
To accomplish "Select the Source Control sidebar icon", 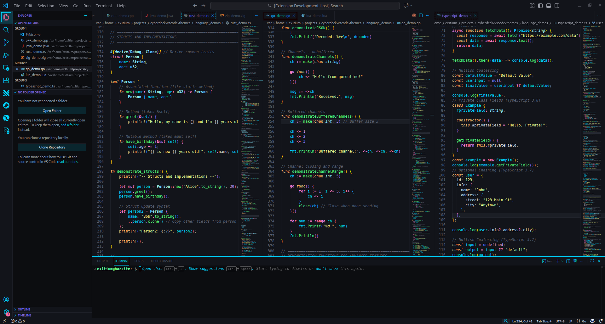I will click(6, 42).
